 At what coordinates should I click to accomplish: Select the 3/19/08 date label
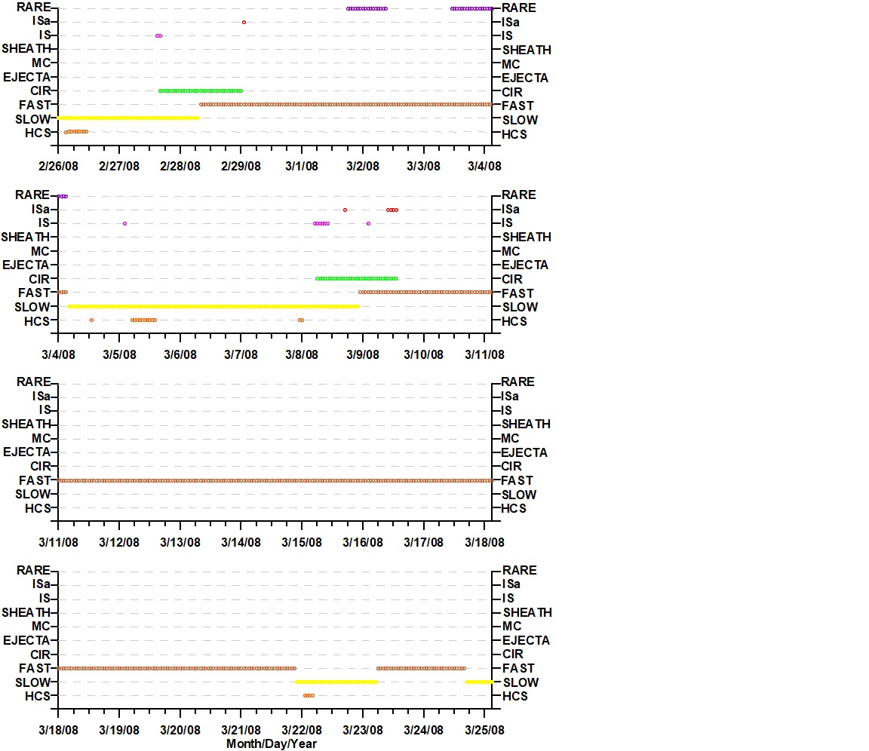pyautogui.click(x=119, y=730)
